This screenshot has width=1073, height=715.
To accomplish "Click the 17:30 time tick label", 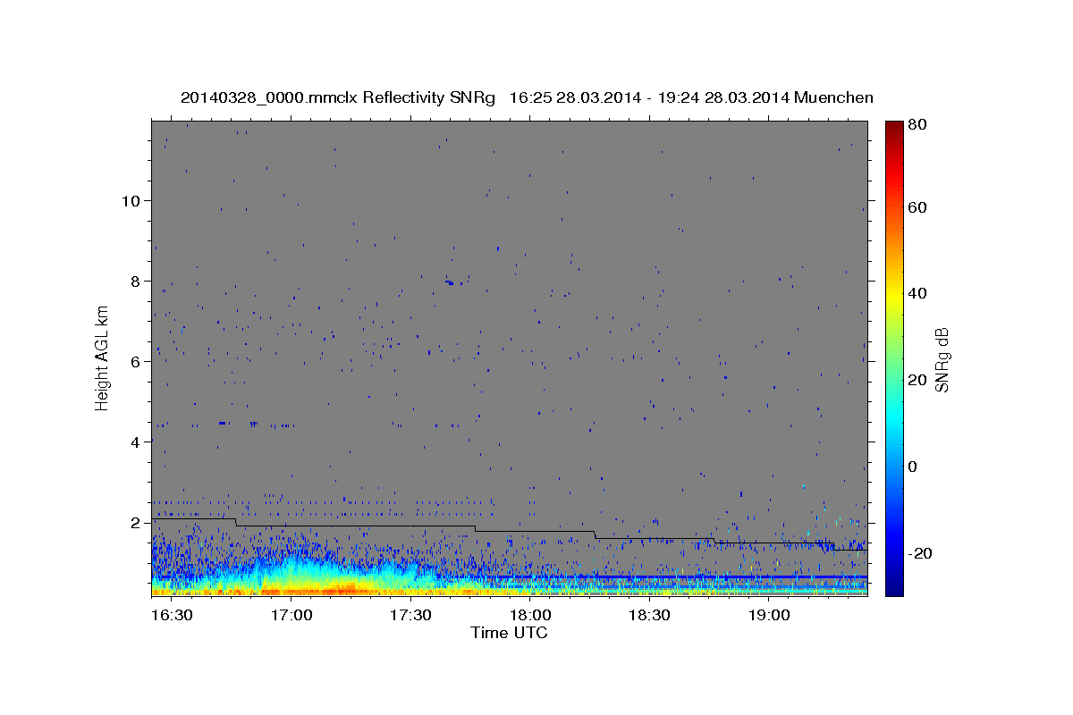I will click(410, 616).
